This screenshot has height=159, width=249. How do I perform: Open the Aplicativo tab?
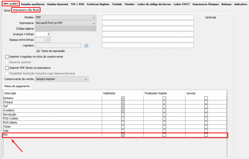(x=240, y=4)
